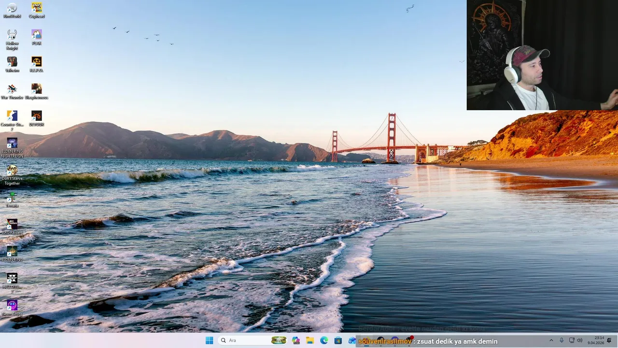
Task: Select the Counter-Strike 2 shortcut
Action: 12,121
